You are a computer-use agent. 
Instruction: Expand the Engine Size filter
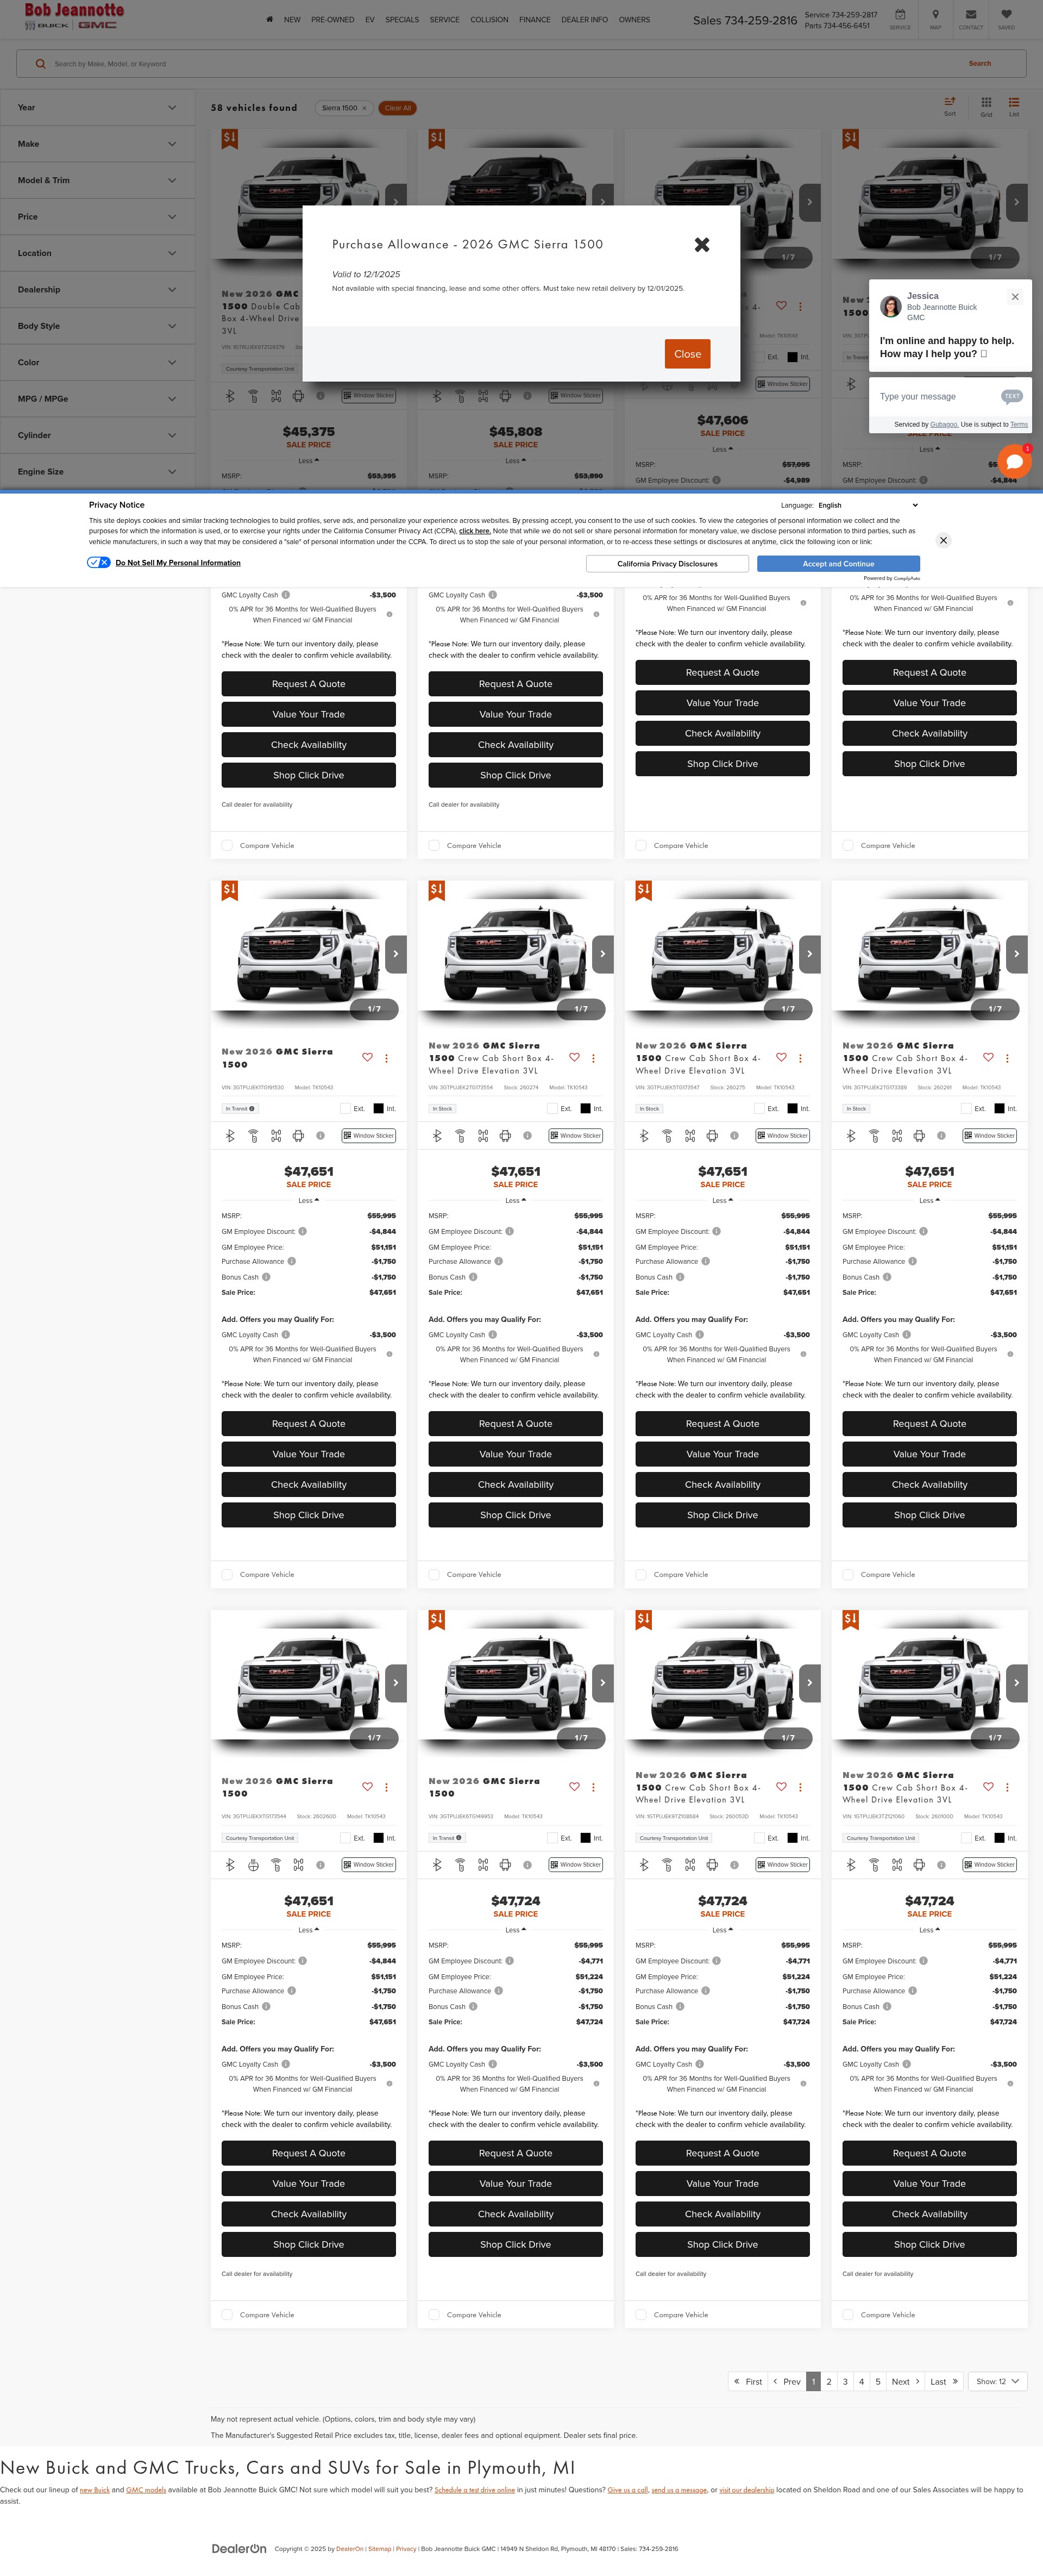point(98,471)
